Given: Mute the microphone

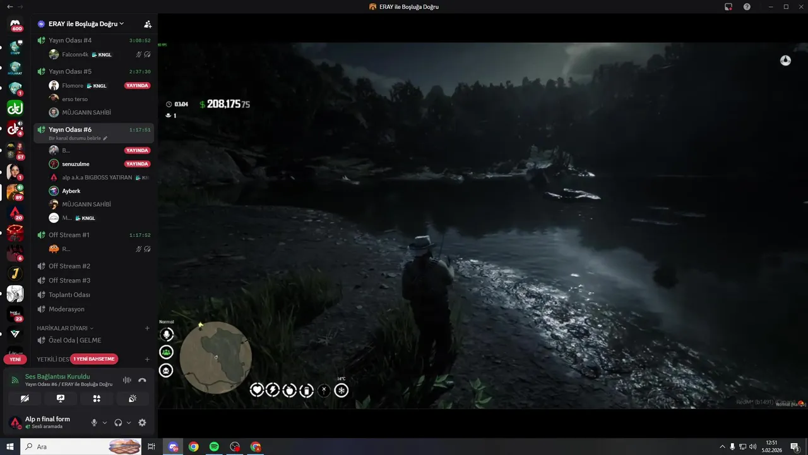Looking at the screenshot, I should (94, 423).
